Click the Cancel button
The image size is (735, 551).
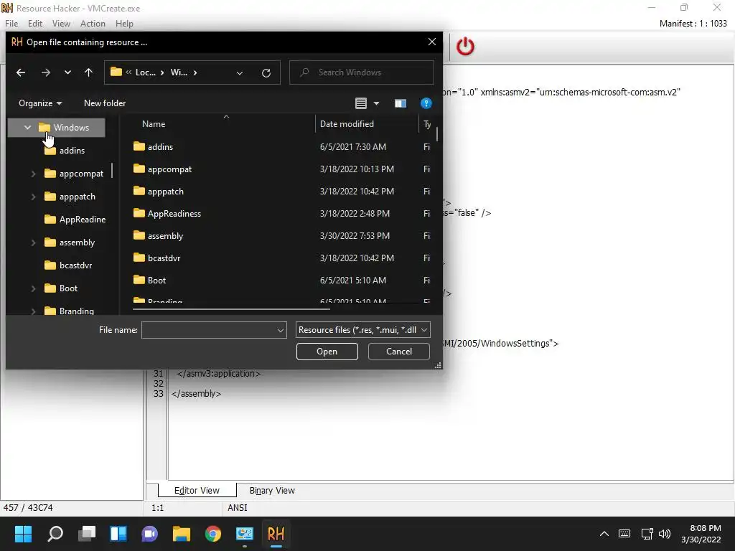(x=399, y=352)
